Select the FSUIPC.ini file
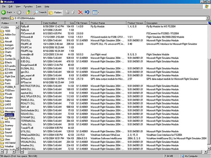211x158 pixels. coord(26,47)
